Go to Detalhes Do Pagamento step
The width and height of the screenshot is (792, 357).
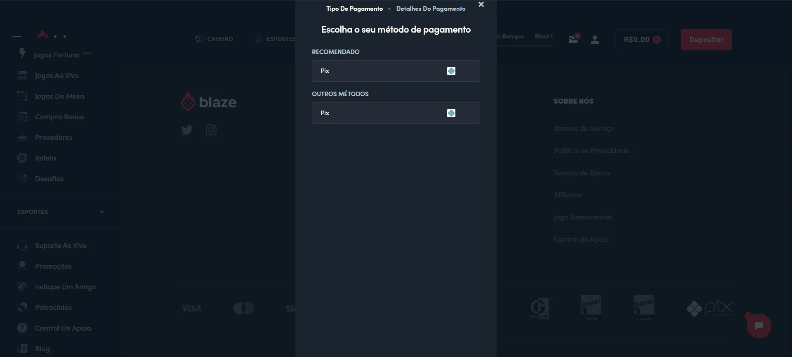tap(431, 9)
